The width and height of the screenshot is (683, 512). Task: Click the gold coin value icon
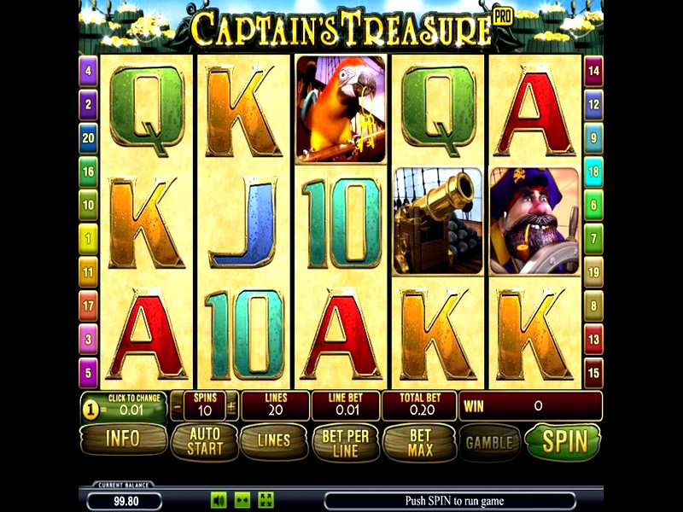90,410
